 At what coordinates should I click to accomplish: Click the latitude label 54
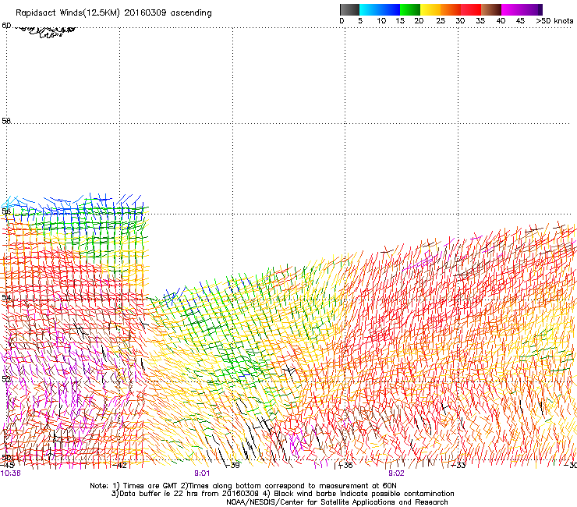(6, 297)
